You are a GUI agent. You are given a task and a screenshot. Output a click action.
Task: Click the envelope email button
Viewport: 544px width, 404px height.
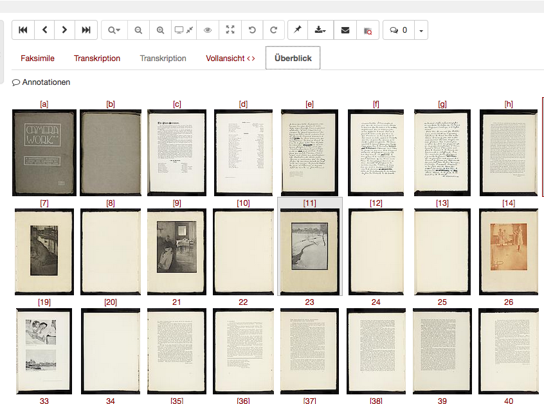click(x=345, y=30)
